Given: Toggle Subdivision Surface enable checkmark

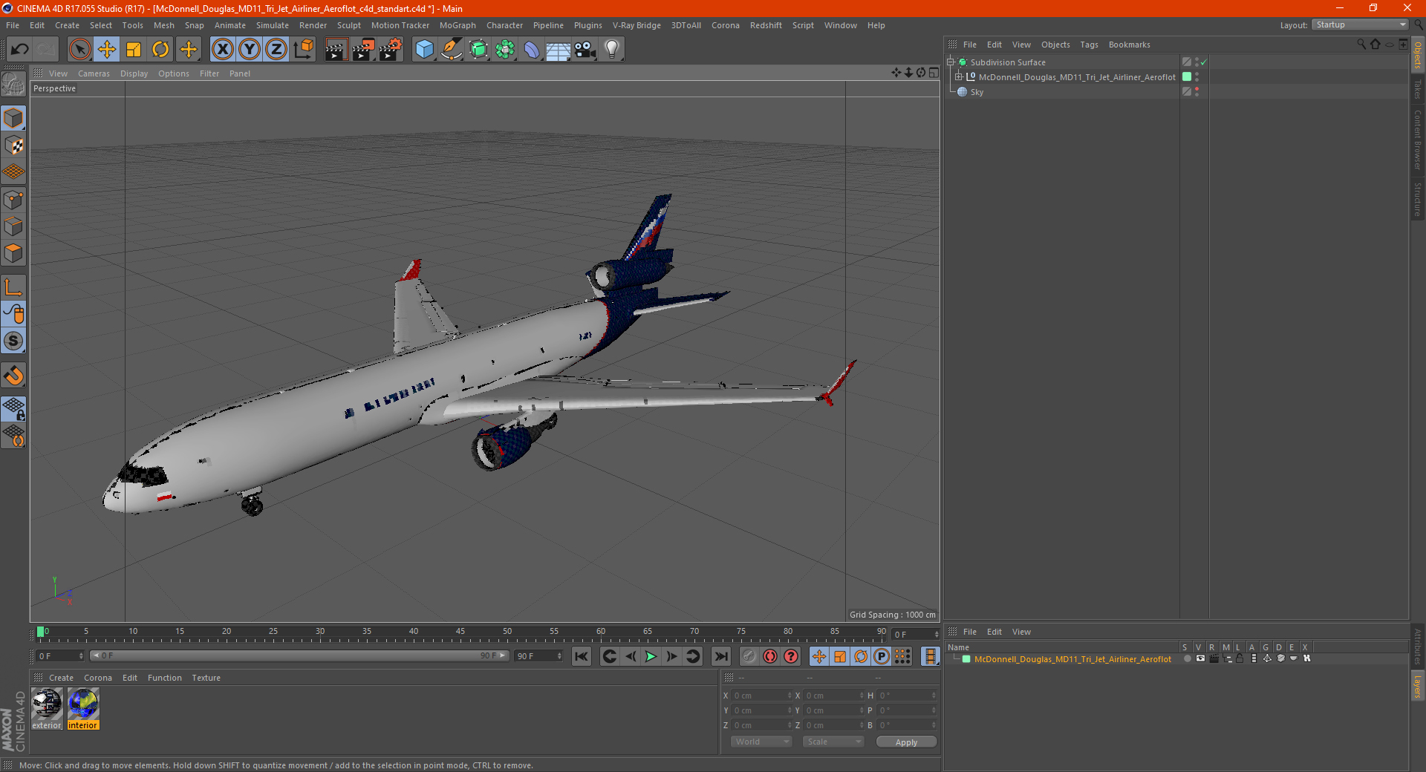Looking at the screenshot, I should tap(1204, 62).
